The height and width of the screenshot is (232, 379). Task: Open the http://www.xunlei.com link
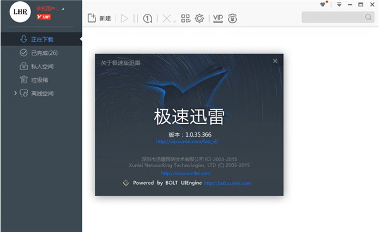click(186, 173)
